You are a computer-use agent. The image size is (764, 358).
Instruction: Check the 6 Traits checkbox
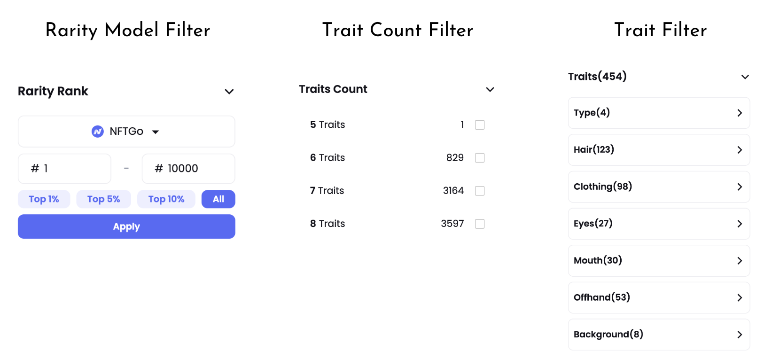coord(480,158)
